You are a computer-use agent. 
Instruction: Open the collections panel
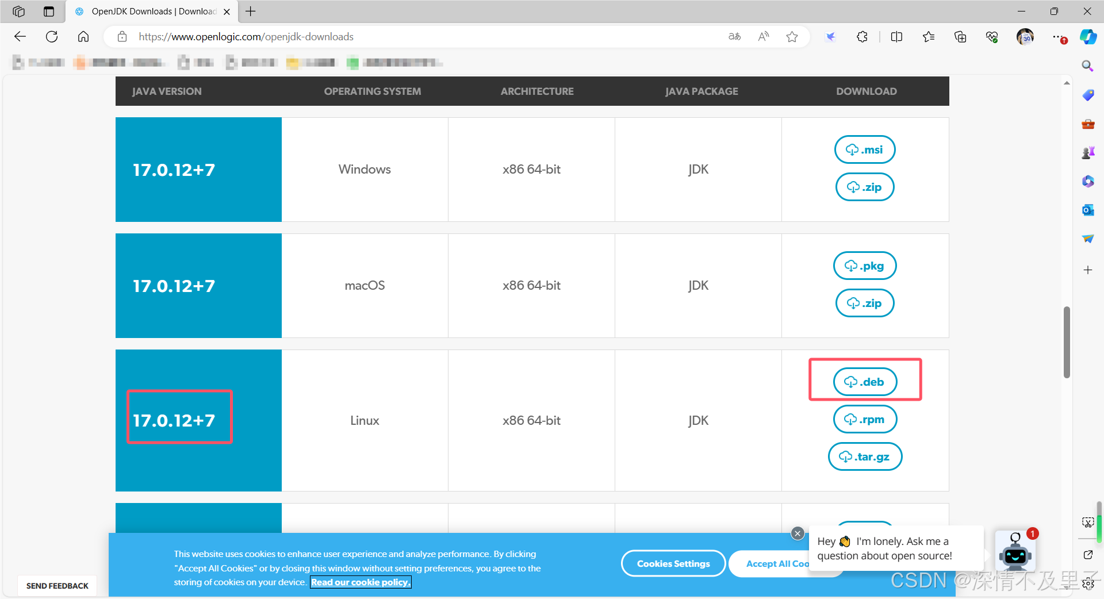[x=960, y=37]
